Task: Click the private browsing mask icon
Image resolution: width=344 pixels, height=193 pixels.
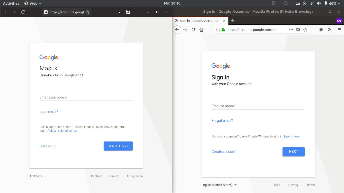Action: coord(339,21)
